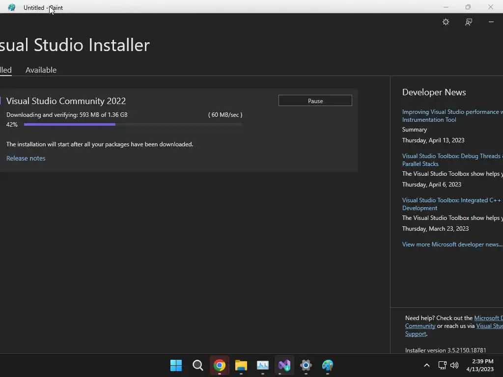Click the 60 MB/sec download speed text
The width and height of the screenshot is (503, 377).
coord(225,115)
